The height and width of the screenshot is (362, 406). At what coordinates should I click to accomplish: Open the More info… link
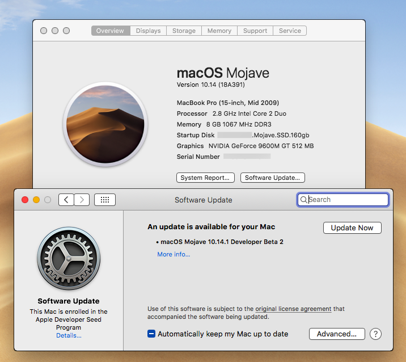(174, 254)
